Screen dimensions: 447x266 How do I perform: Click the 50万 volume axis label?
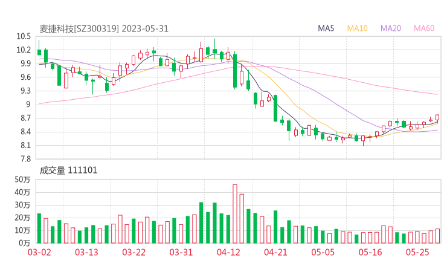[x=22, y=180]
